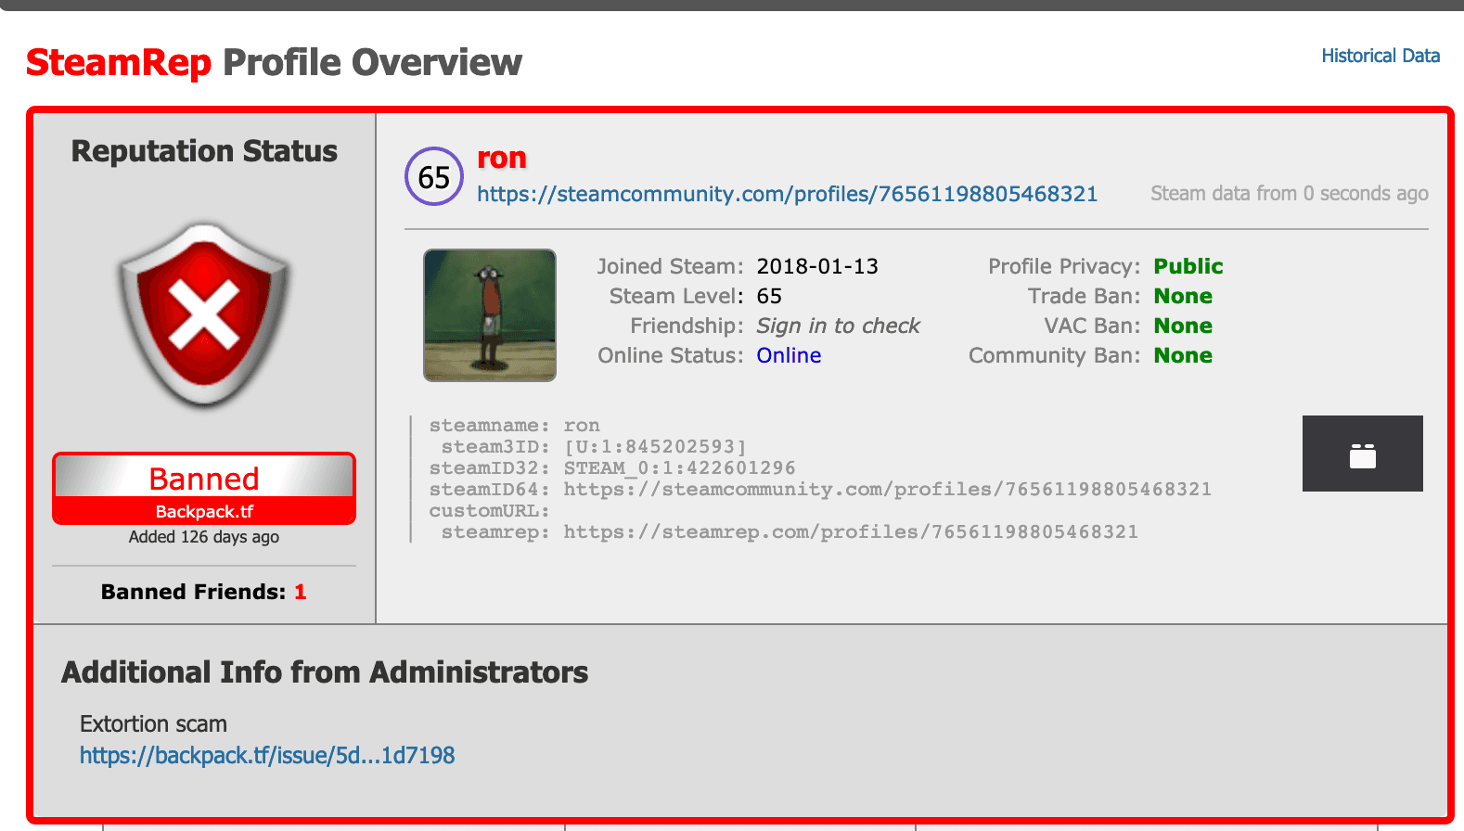
Task: Open the steamcommunity profile URL below ron
Action: pyautogui.click(x=787, y=194)
